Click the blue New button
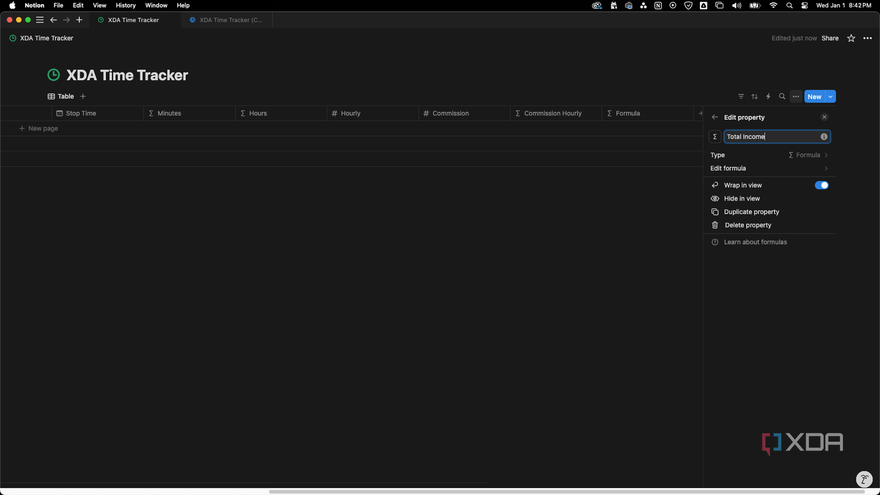Screen dimensions: 880x495 click(x=814, y=97)
